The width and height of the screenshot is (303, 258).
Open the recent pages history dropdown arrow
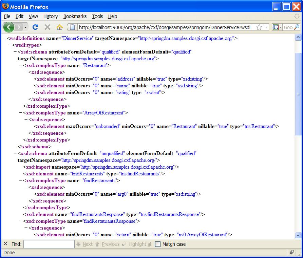pyautogui.click(x=26, y=27)
